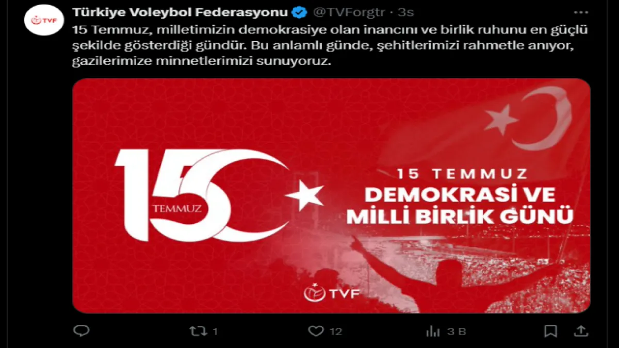Click the share upload arrow icon
Screen dimensions: 619x348
[x=581, y=330]
